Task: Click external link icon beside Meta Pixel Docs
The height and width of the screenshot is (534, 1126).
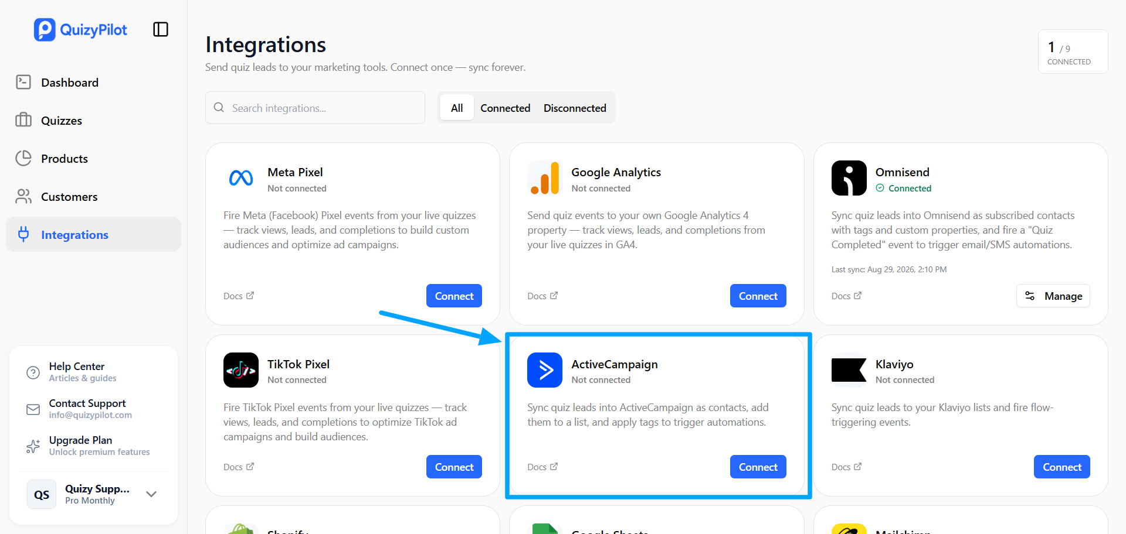Action: tap(250, 296)
